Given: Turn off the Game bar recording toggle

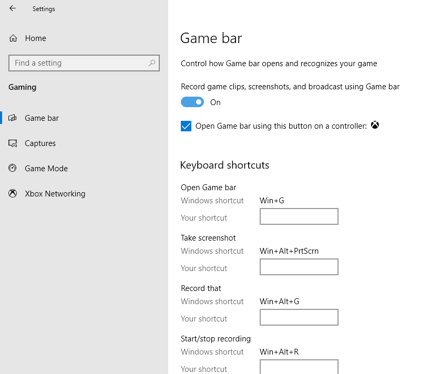Looking at the screenshot, I should tap(192, 101).
